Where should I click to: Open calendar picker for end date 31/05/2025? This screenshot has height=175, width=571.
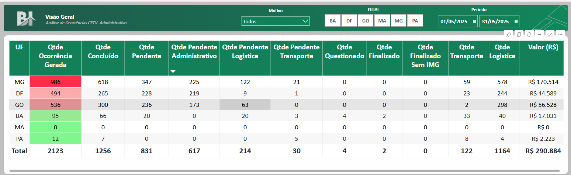tap(516, 21)
